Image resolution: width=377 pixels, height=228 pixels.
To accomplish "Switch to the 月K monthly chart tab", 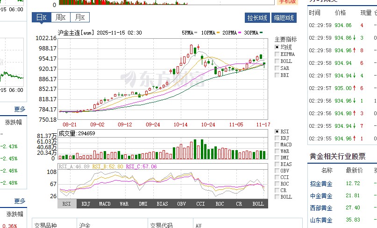I will (78, 18).
